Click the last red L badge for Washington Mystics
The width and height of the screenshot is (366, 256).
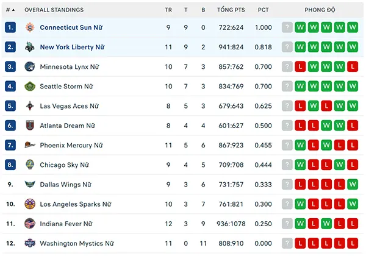353,243
